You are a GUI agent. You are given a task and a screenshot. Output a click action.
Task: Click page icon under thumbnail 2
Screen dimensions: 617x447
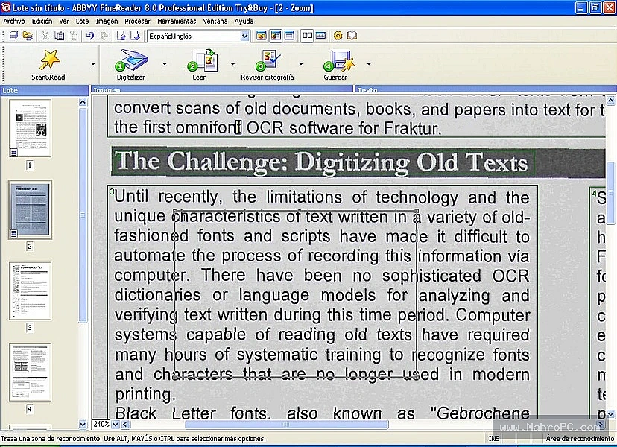13,234
